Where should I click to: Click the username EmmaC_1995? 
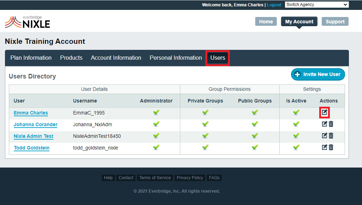(89, 113)
